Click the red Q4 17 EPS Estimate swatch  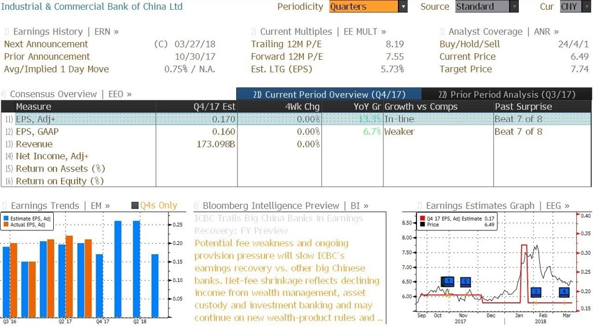pos(422,219)
